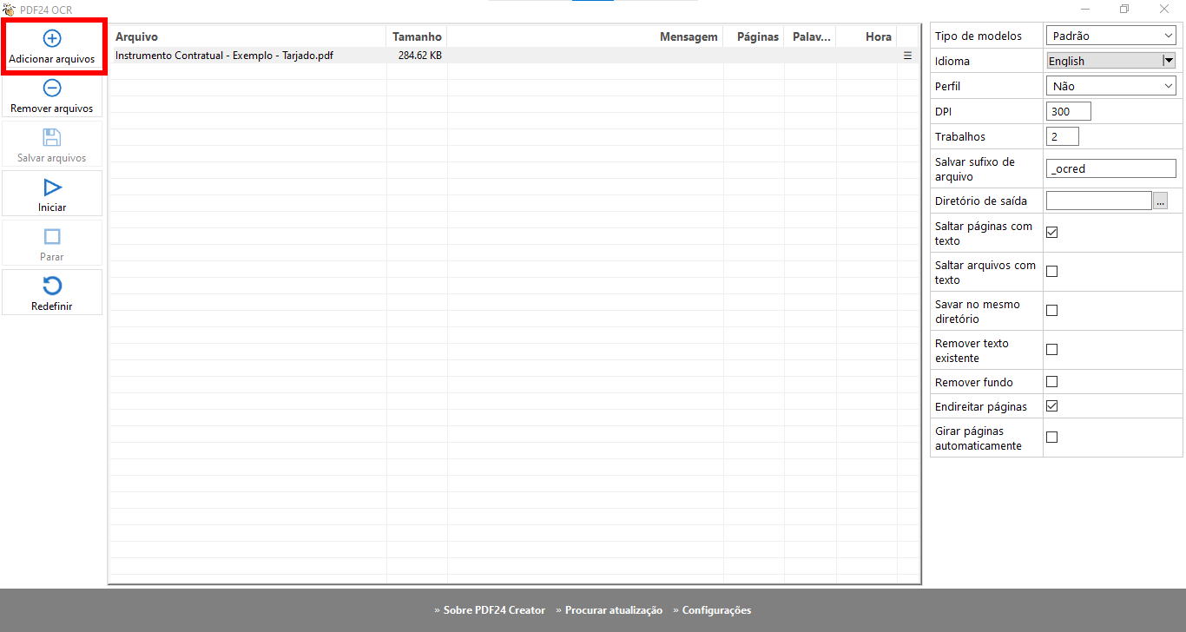This screenshot has width=1186, height=632.
Task: Uncheck Saltar páginas com texto
Action: coord(1051,233)
